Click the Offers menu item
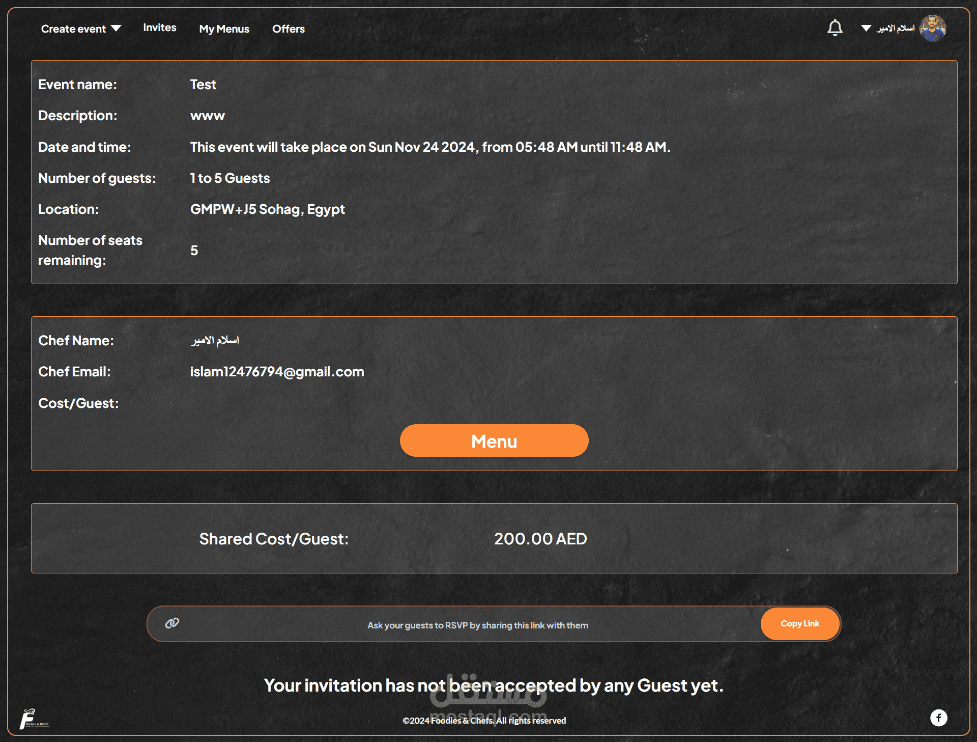This screenshot has width=977, height=742. [288, 28]
